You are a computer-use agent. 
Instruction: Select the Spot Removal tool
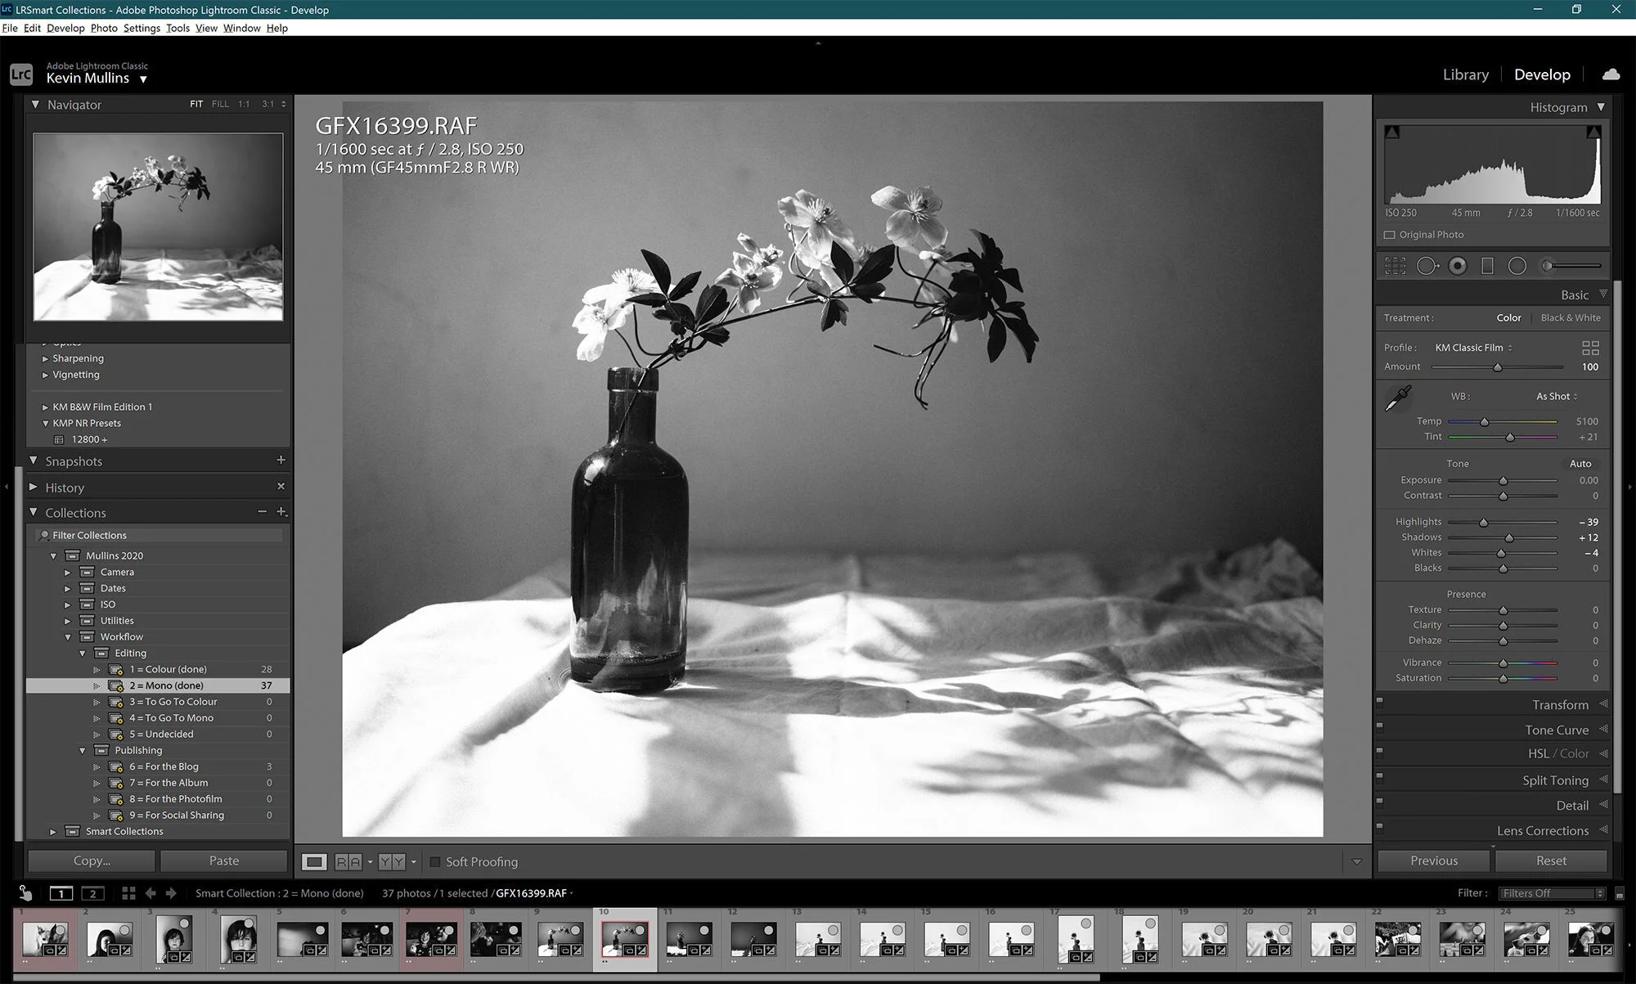(x=1427, y=265)
